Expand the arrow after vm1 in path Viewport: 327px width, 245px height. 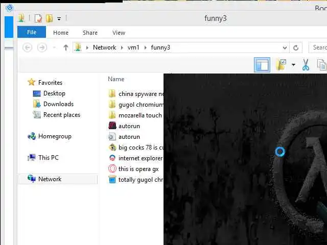(145, 47)
